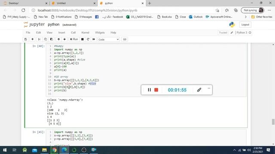The image size is (275, 154).
Task: Minimize the recording toolbar
Action: pyautogui.click(x=209, y=89)
